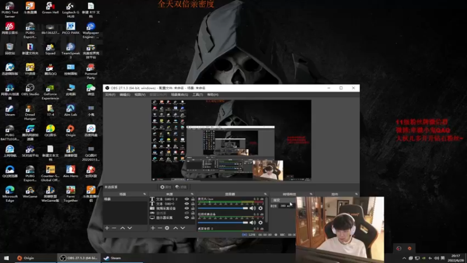The width and height of the screenshot is (467, 263).
Task: Select TeamSpeak 3 desktop shortcut
Action: [x=71, y=51]
